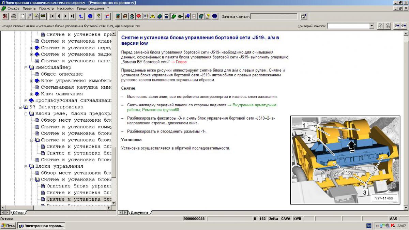Click the yellow warning triangle icon
409x230 pixels.
(x=153, y=16)
